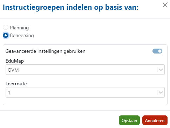Click the Planning option label text
The height and width of the screenshot is (128, 170).
[x=19, y=28]
